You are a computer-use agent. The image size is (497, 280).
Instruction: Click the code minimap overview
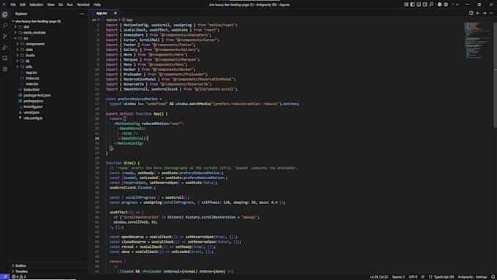click(477, 41)
